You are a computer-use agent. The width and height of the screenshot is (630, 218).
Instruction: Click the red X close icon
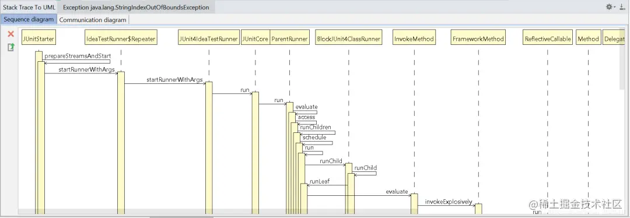pos(11,34)
